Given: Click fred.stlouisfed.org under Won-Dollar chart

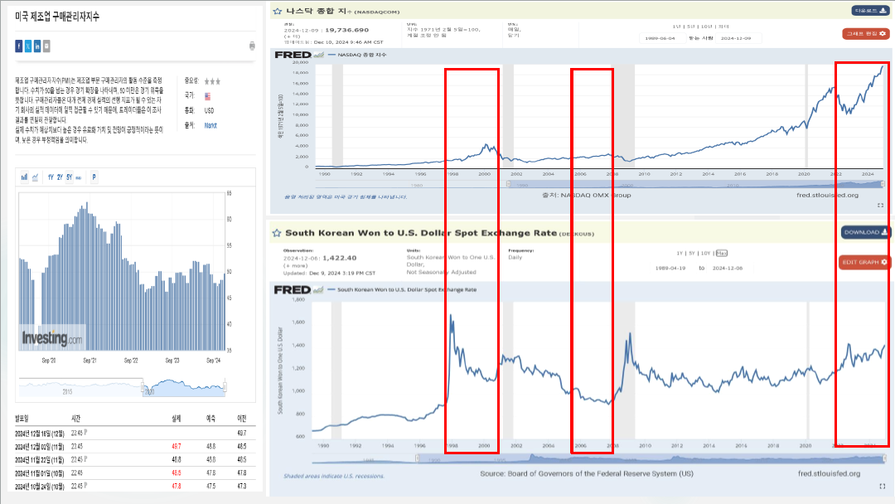Looking at the screenshot, I should click(829, 474).
